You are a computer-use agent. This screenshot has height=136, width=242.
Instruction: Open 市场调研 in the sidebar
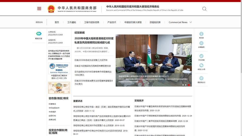click(52, 112)
